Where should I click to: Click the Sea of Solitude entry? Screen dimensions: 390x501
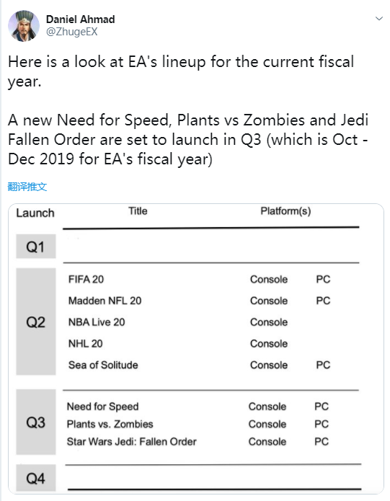click(x=103, y=365)
